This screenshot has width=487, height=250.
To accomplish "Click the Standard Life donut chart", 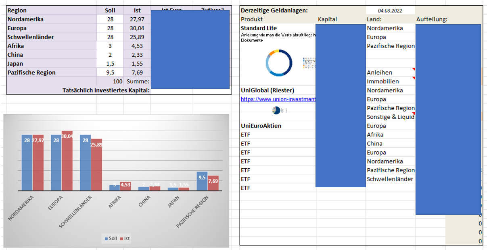I will (x=279, y=62).
